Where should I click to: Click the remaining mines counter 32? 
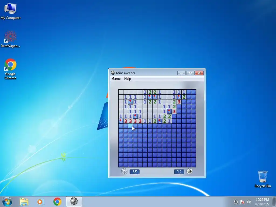[179, 172]
